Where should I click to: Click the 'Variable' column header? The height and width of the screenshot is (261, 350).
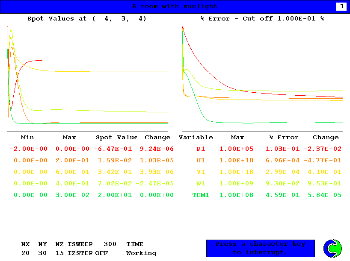pyautogui.click(x=196, y=138)
